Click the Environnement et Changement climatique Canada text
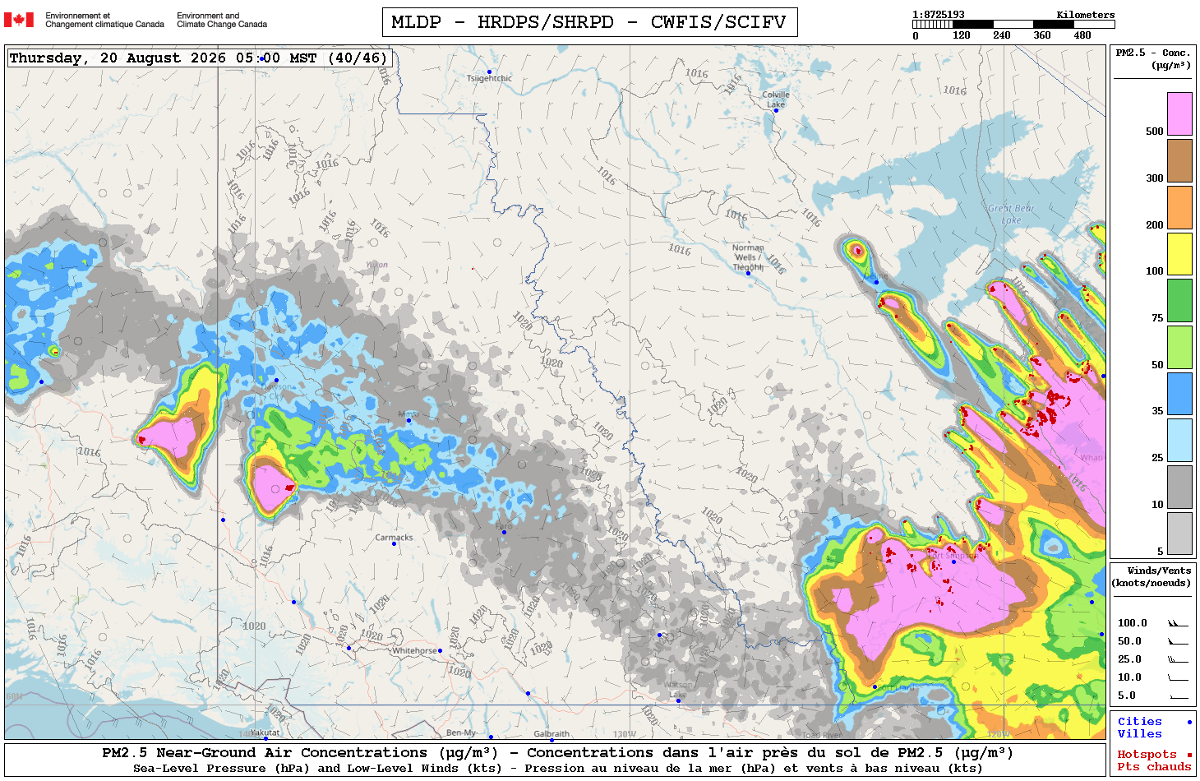 (x=104, y=20)
